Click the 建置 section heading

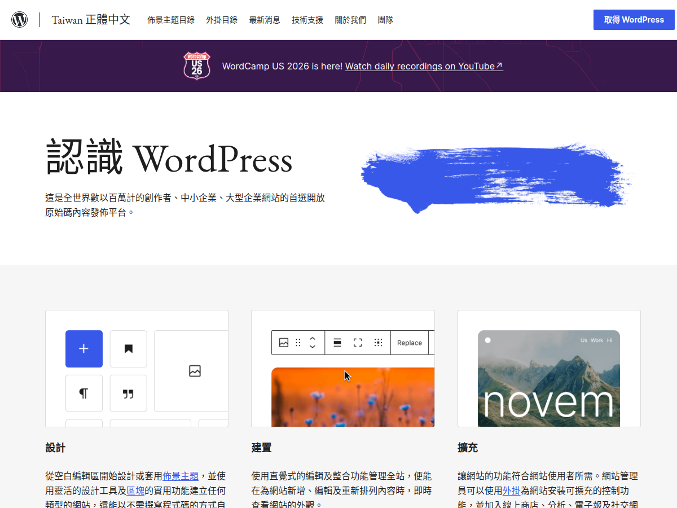pos(262,448)
